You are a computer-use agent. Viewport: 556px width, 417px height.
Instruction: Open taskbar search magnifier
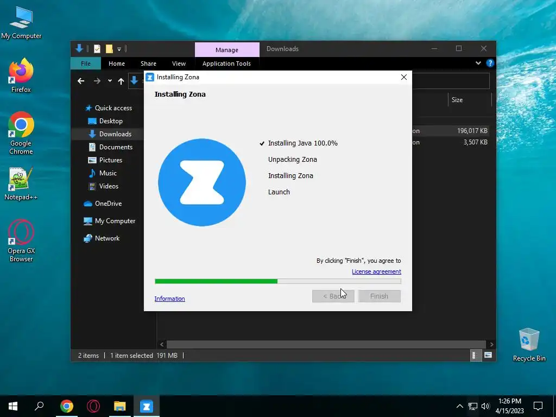pyautogui.click(x=39, y=406)
